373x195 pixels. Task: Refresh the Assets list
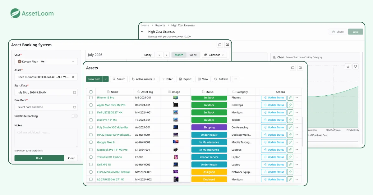click(221, 79)
